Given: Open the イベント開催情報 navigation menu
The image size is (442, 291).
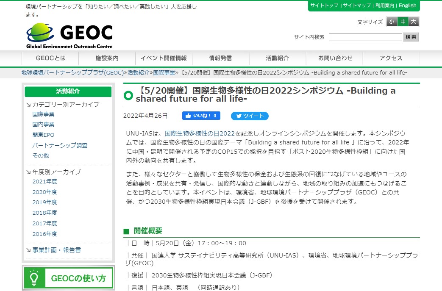Looking at the screenshot, I should click(x=163, y=58).
